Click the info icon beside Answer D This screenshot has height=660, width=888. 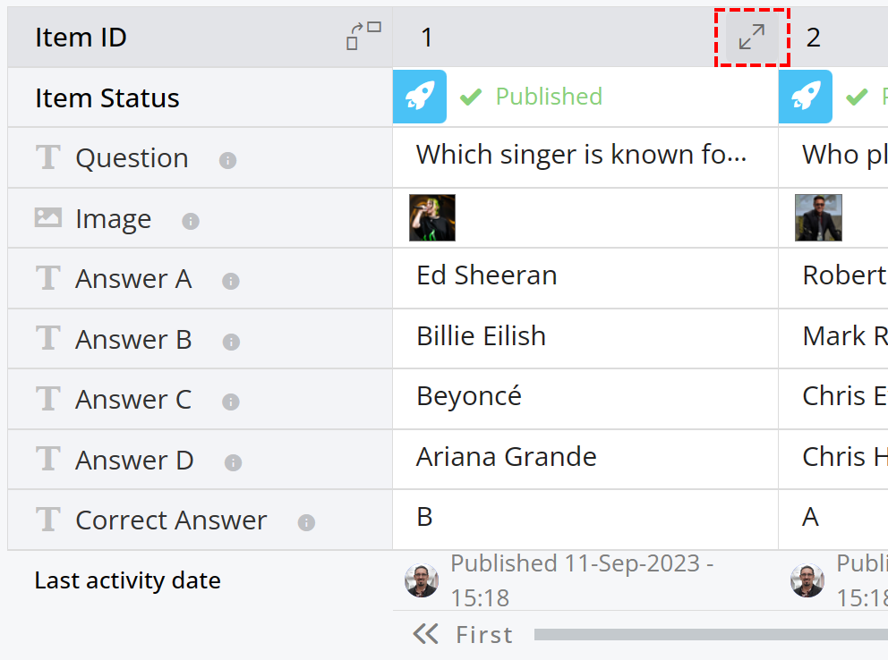coord(233,462)
